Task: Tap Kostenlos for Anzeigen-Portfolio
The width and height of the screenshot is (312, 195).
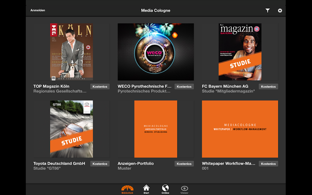Action: pos(184,164)
